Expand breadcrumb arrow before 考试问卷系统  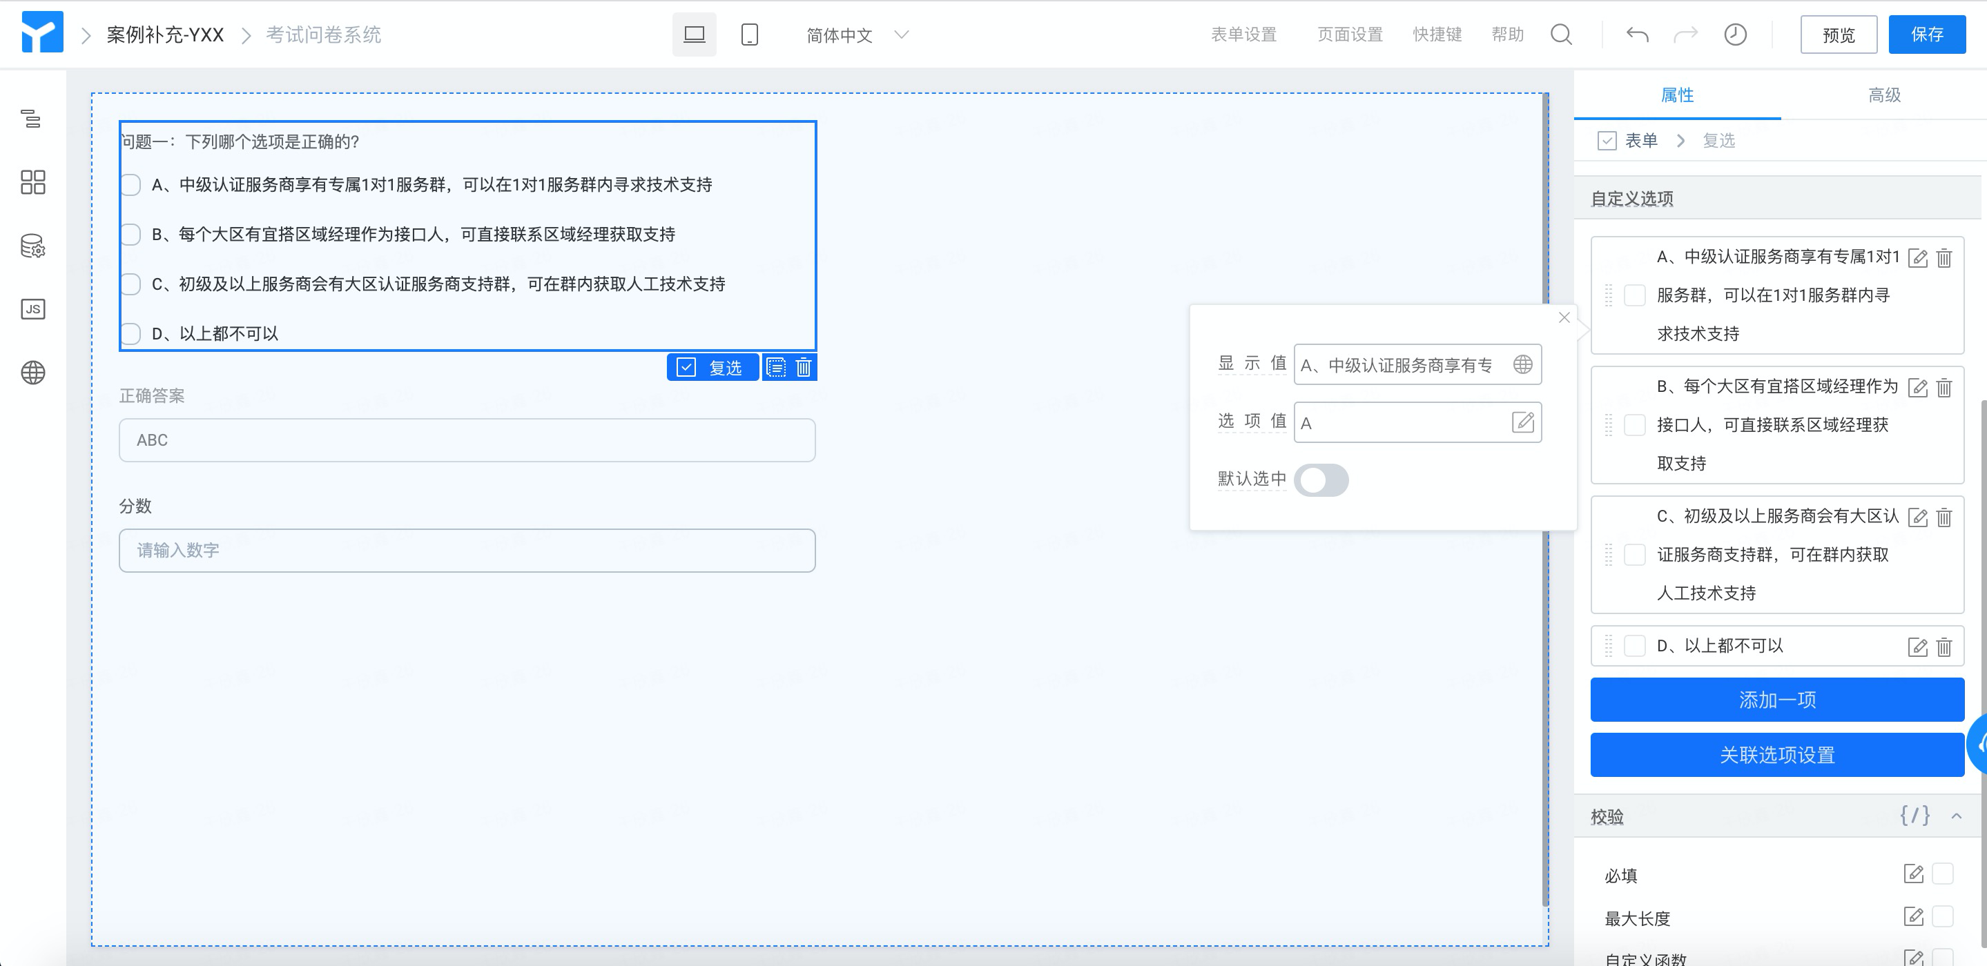pyautogui.click(x=246, y=35)
